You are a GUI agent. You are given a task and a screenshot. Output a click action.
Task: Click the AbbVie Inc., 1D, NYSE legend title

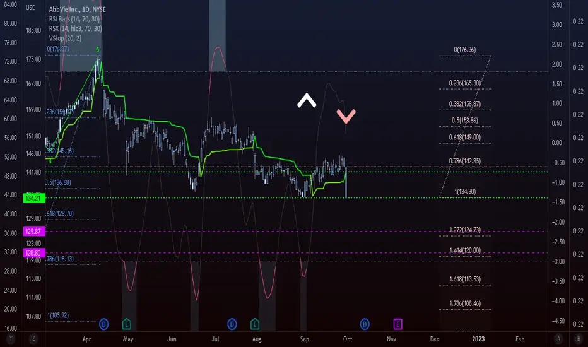click(77, 9)
